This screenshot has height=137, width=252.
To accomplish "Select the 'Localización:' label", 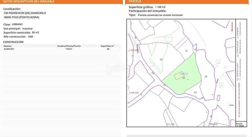I will click(12, 9).
